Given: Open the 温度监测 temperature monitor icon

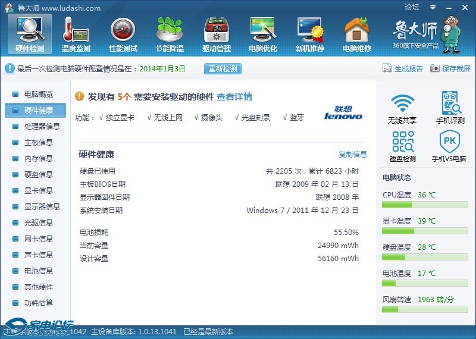Looking at the screenshot, I should tap(76, 34).
